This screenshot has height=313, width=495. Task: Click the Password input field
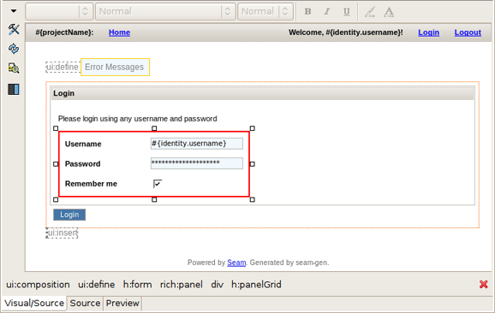pos(197,163)
